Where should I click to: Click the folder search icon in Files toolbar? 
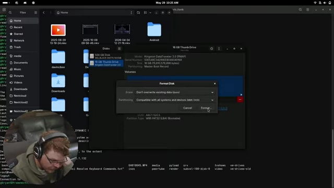point(138,13)
